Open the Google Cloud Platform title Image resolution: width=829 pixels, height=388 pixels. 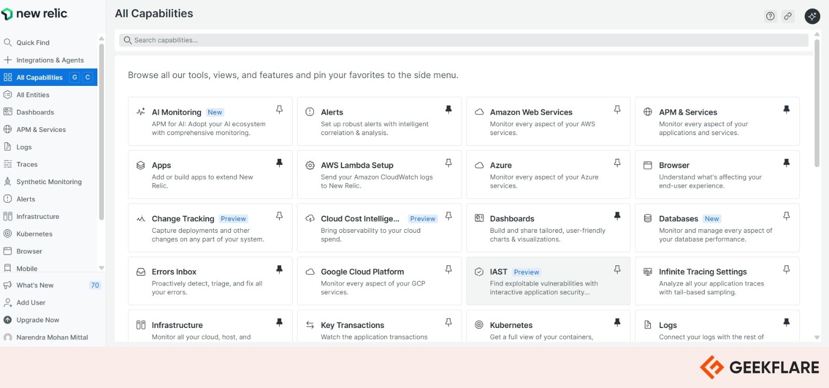click(362, 272)
